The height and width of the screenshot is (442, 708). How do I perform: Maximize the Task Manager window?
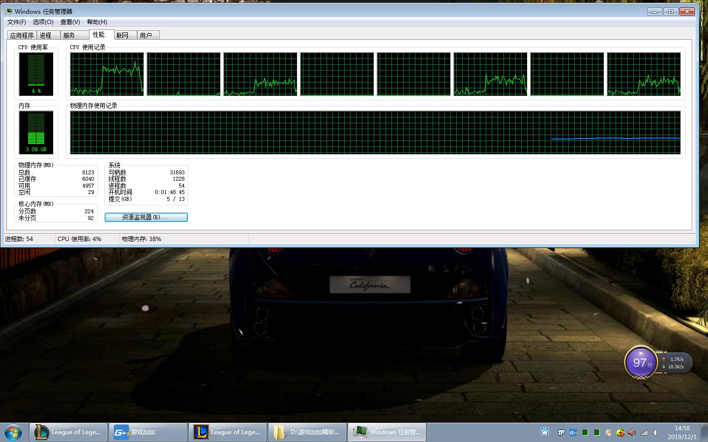tap(671, 11)
